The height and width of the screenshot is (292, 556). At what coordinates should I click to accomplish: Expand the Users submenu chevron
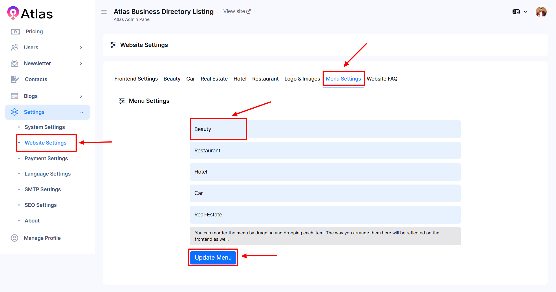pos(81,48)
